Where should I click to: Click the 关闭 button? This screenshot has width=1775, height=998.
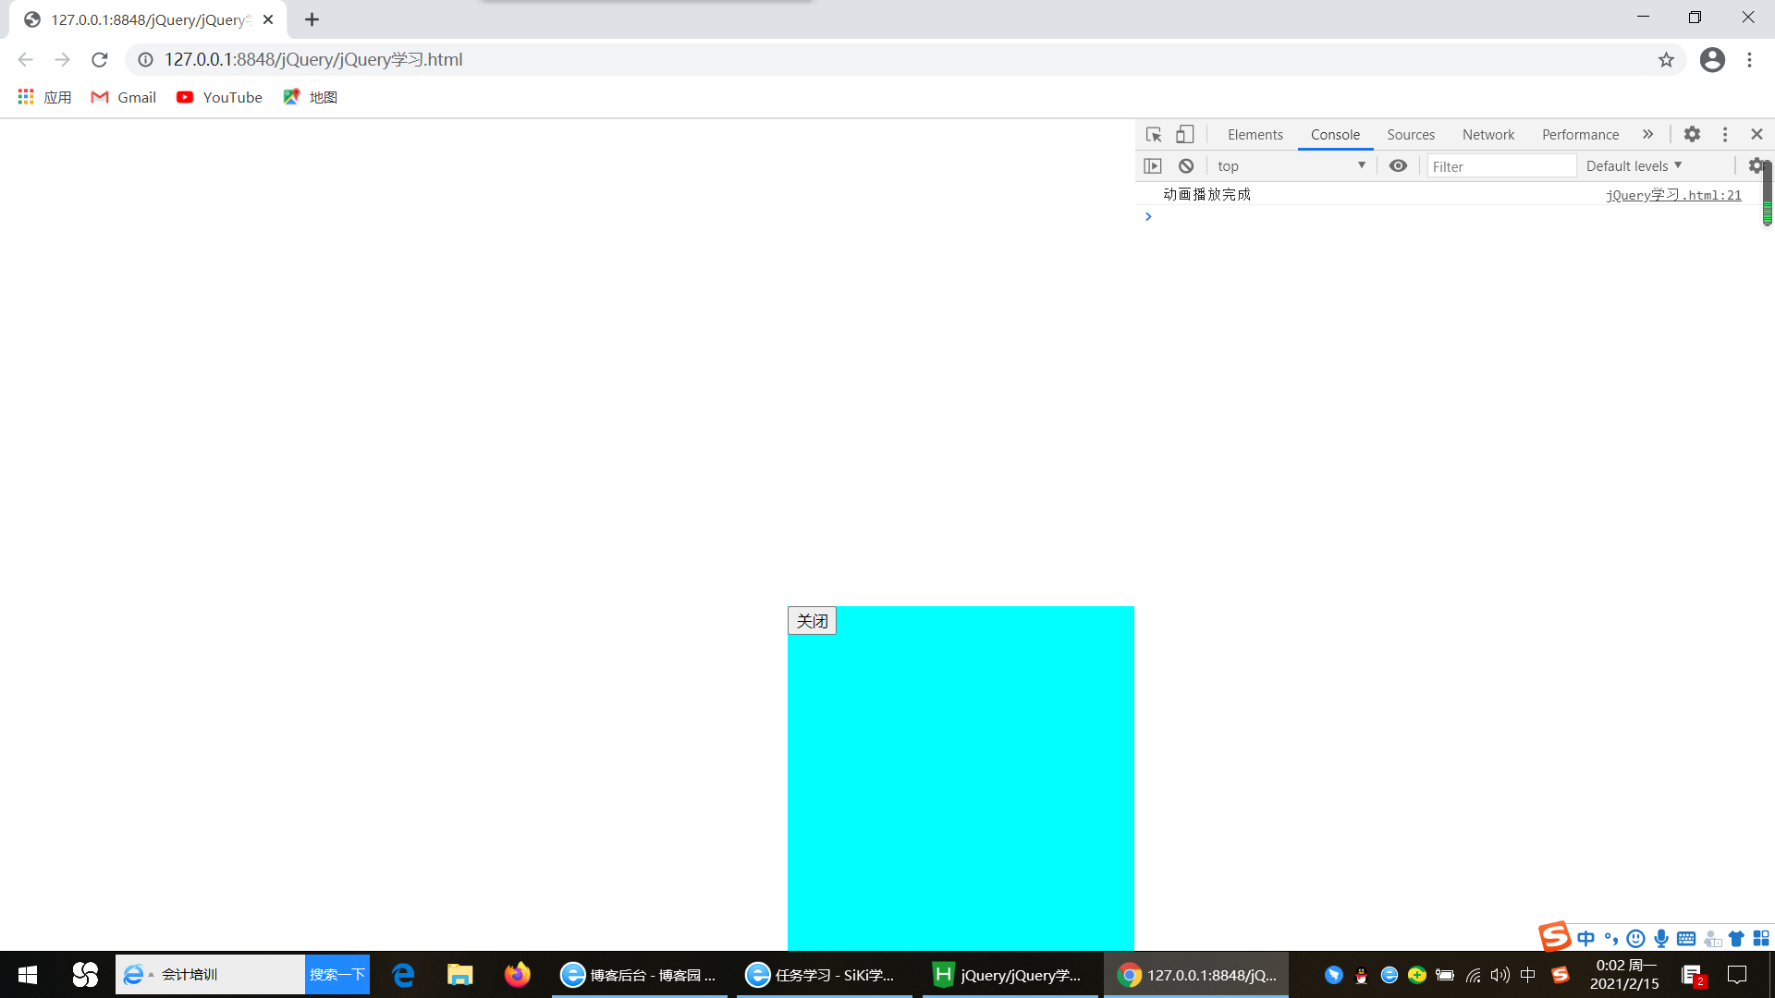click(x=812, y=621)
